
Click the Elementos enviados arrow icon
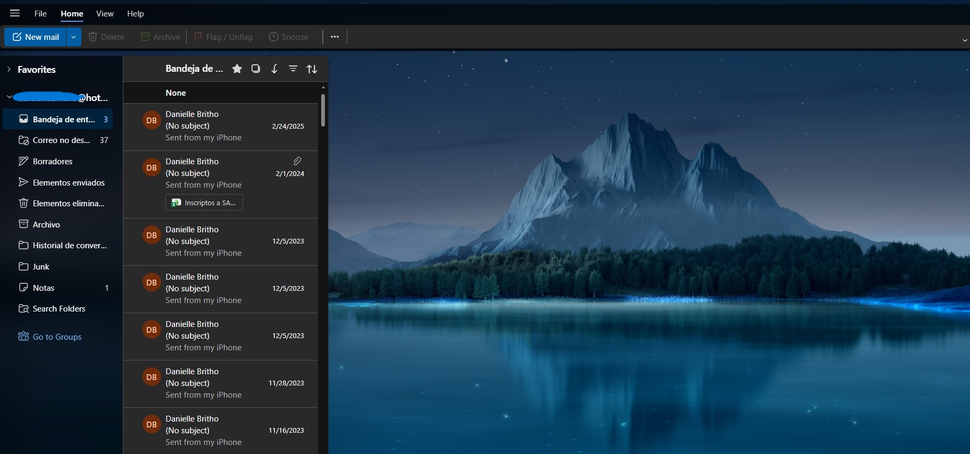point(23,182)
